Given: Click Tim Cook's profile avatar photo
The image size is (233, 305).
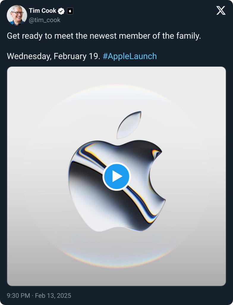Looking at the screenshot, I should pyautogui.click(x=17, y=15).
